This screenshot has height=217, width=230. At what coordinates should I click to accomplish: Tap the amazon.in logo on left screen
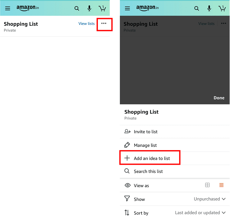[28, 8]
